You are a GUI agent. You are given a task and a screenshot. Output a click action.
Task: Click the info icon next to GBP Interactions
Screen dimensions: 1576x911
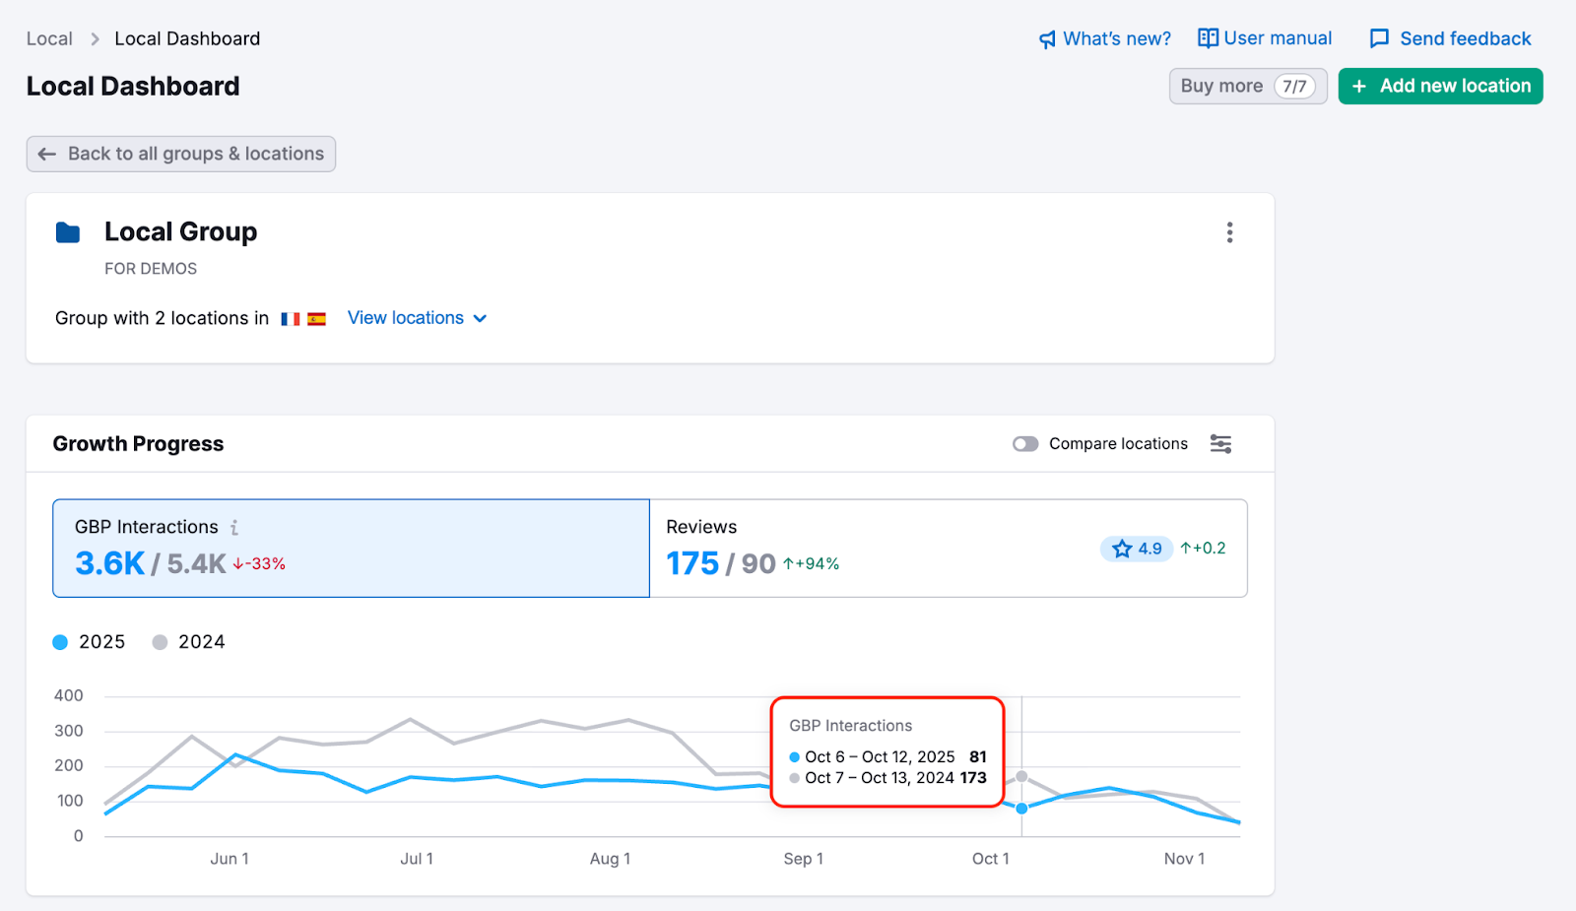235,527
